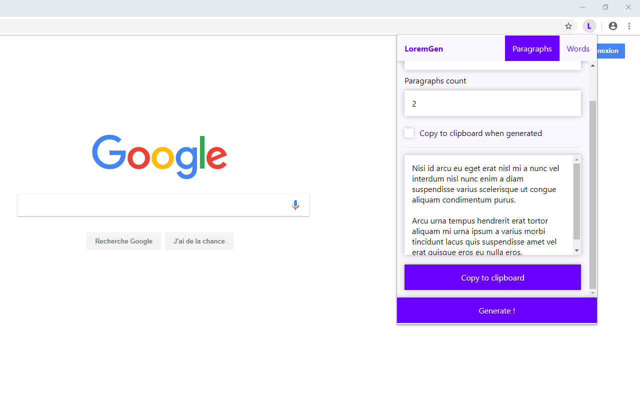Click the Generate ! button
Image resolution: width=640 pixels, height=400 pixels.
496,310
